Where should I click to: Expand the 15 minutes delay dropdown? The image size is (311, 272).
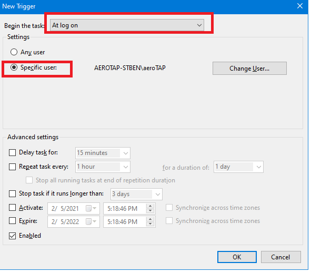click(103, 153)
